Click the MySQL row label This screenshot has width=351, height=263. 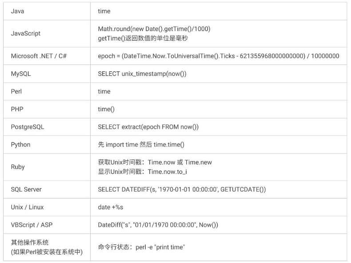pyautogui.click(x=21, y=74)
